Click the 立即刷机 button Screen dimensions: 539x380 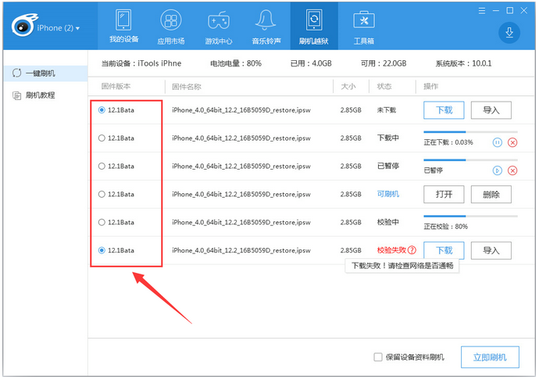coord(490,357)
